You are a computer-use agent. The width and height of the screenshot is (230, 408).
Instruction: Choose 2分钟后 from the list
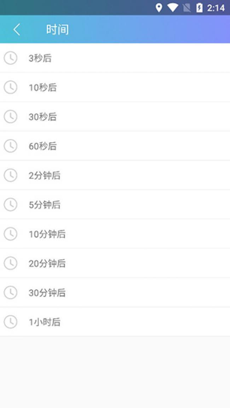tap(45, 175)
